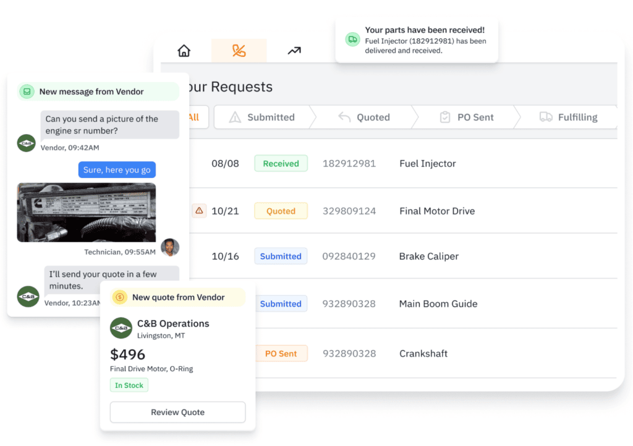Select the Crankshaft request entry

click(423, 353)
